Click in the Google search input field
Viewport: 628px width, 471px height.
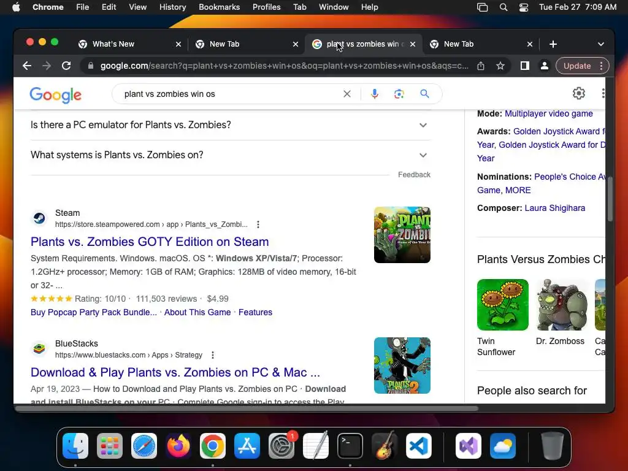[x=231, y=94]
